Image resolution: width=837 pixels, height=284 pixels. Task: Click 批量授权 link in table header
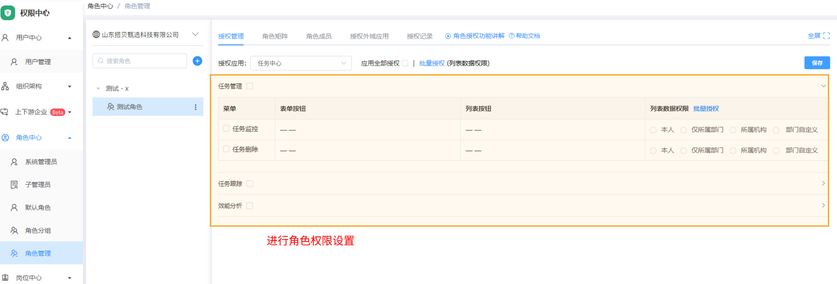point(706,109)
